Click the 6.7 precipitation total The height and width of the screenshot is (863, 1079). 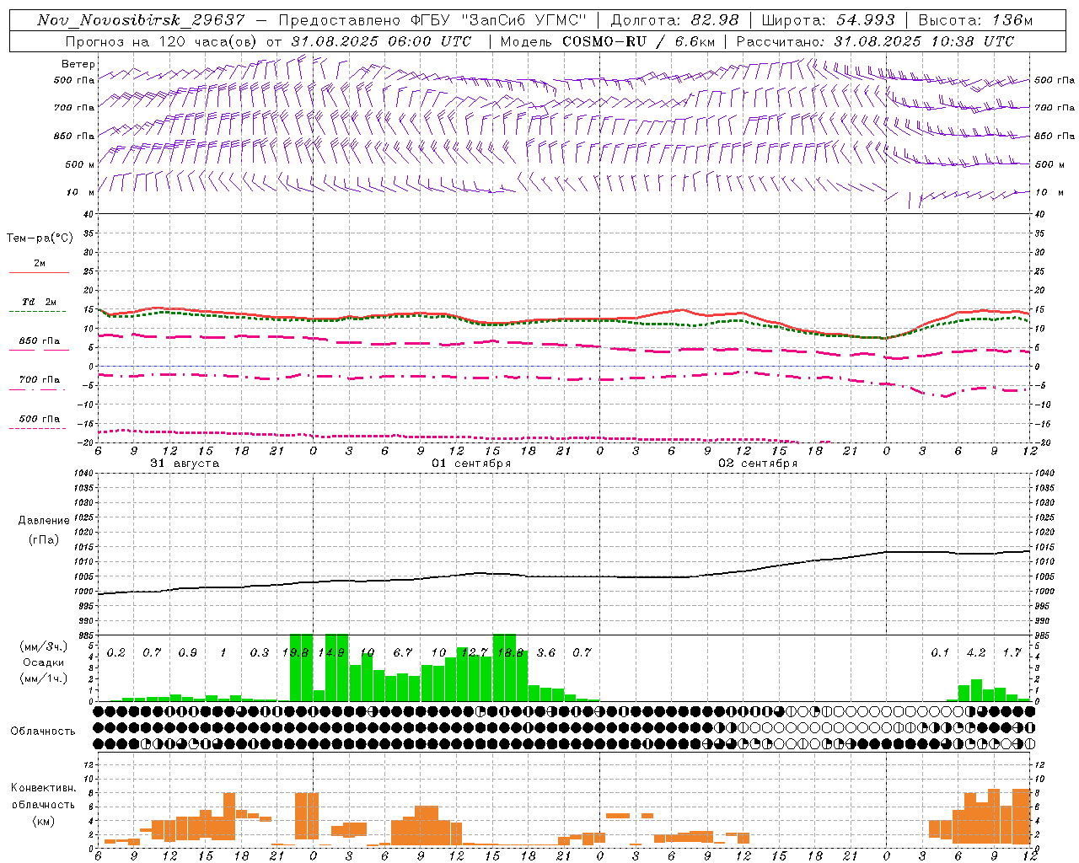[x=403, y=652]
